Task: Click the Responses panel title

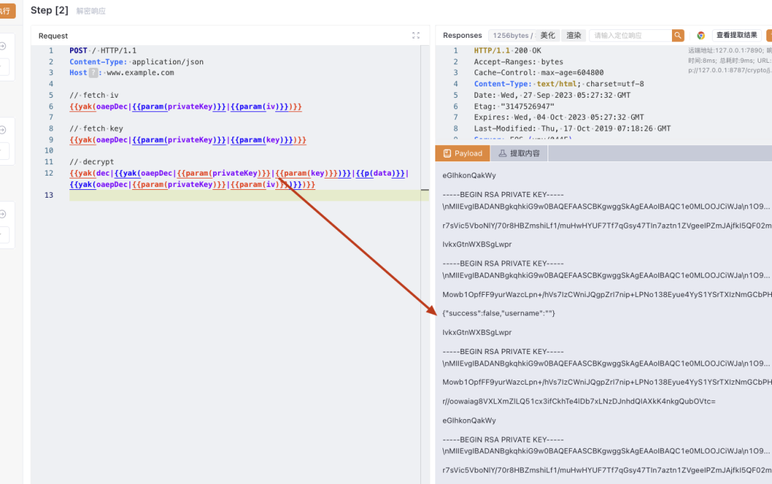Action: click(x=462, y=36)
